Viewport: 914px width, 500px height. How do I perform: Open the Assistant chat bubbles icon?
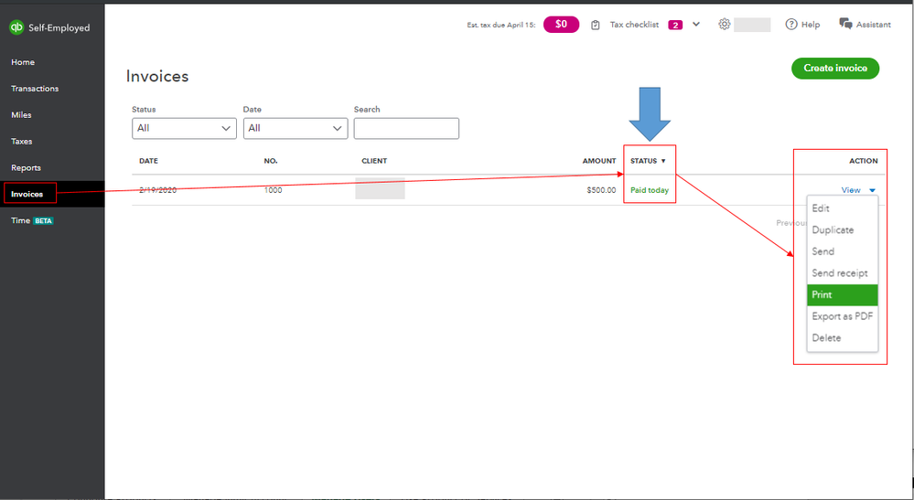pos(845,24)
